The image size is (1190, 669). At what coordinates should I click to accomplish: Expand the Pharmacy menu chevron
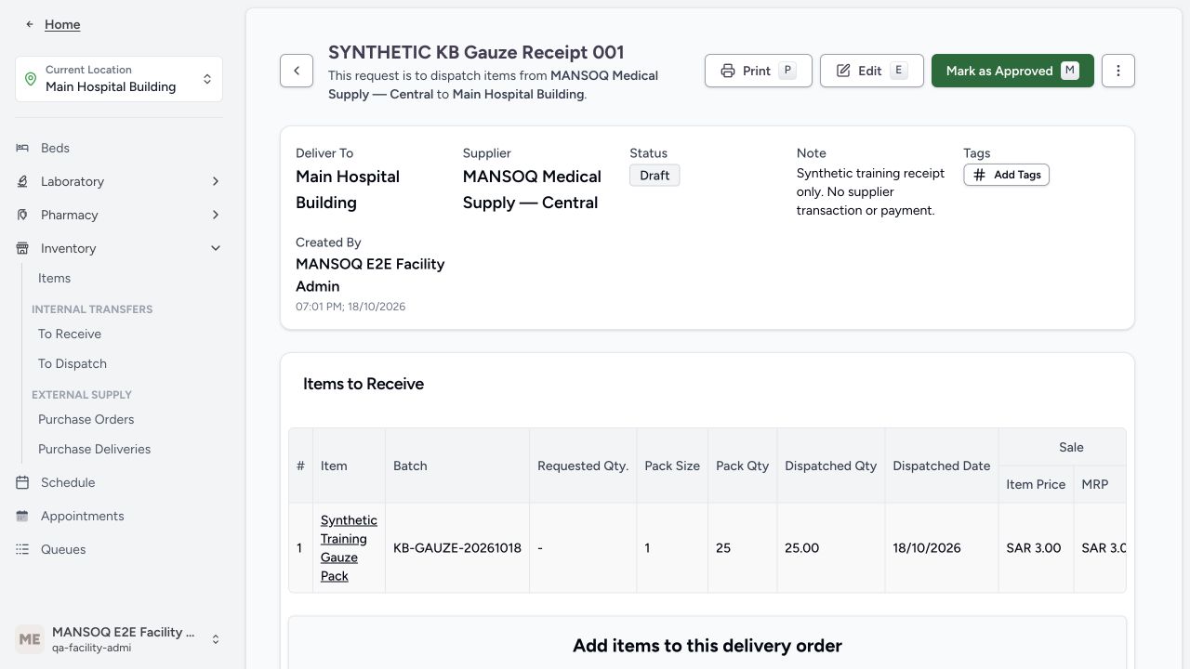pyautogui.click(x=216, y=215)
